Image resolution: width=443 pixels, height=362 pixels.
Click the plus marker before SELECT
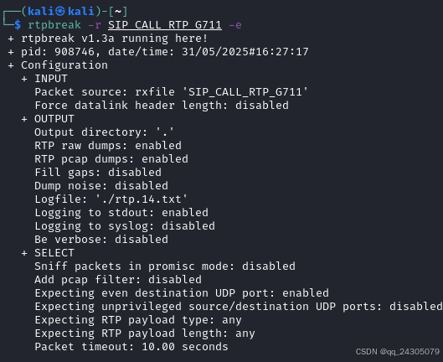click(24, 253)
